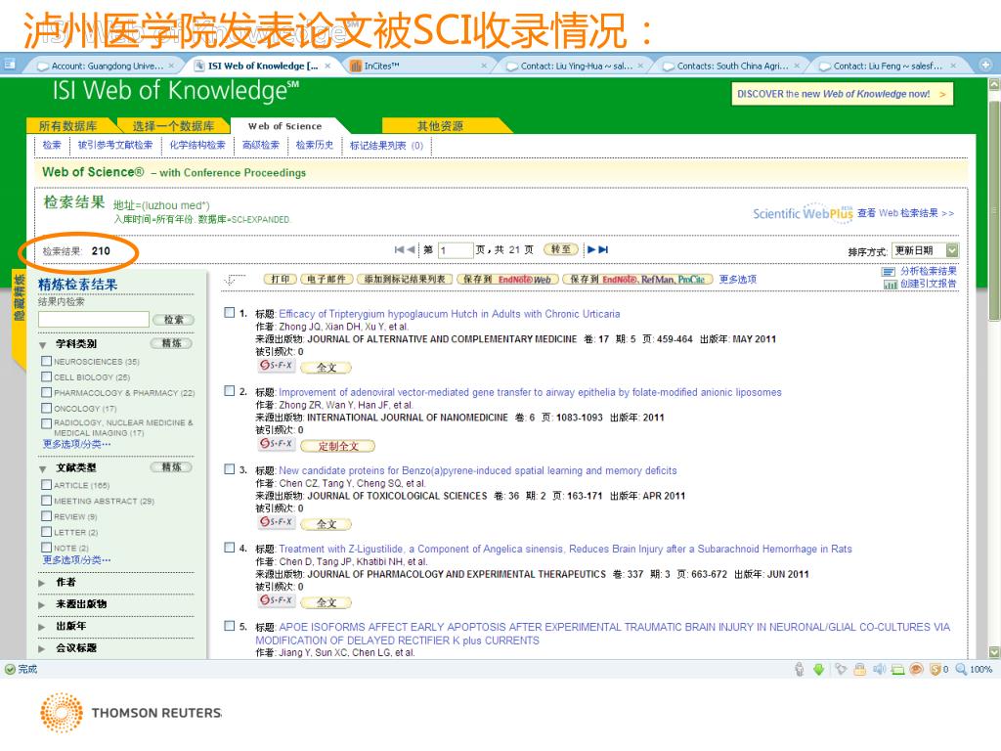Viewport: 1001px width, 751px height.
Task: Jump to last results page arrow
Action: coord(603,249)
